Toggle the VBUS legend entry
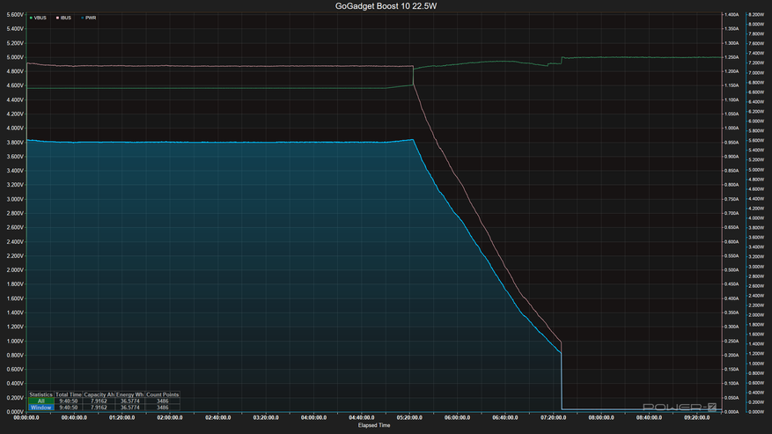The height and width of the screenshot is (434, 772). coord(38,18)
